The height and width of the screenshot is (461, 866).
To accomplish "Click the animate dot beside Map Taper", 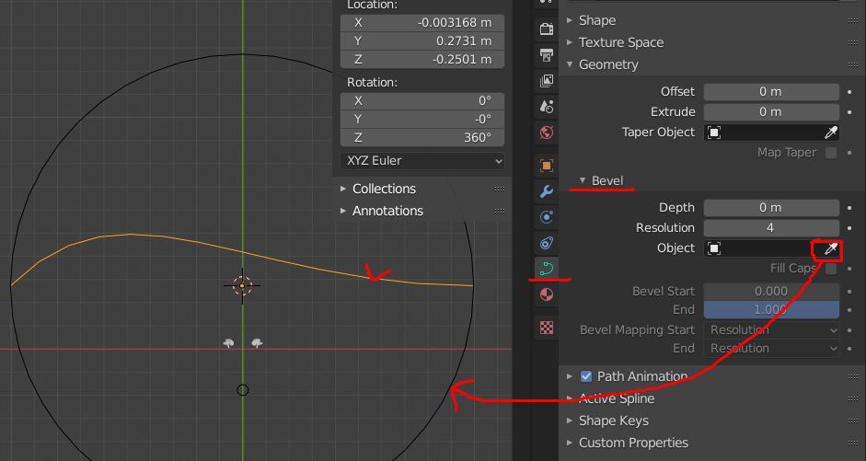I will pyautogui.click(x=849, y=153).
